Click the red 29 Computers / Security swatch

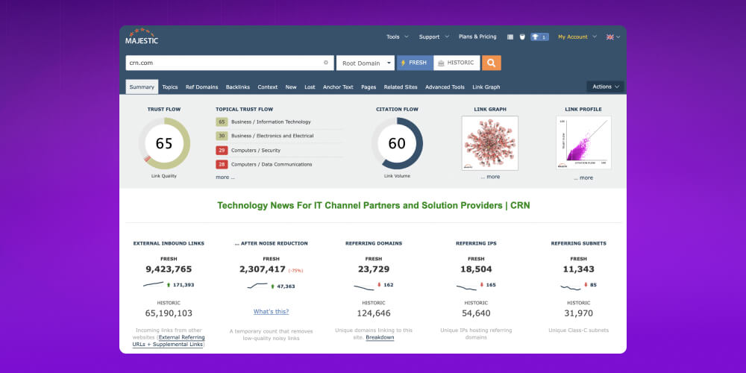tap(222, 150)
